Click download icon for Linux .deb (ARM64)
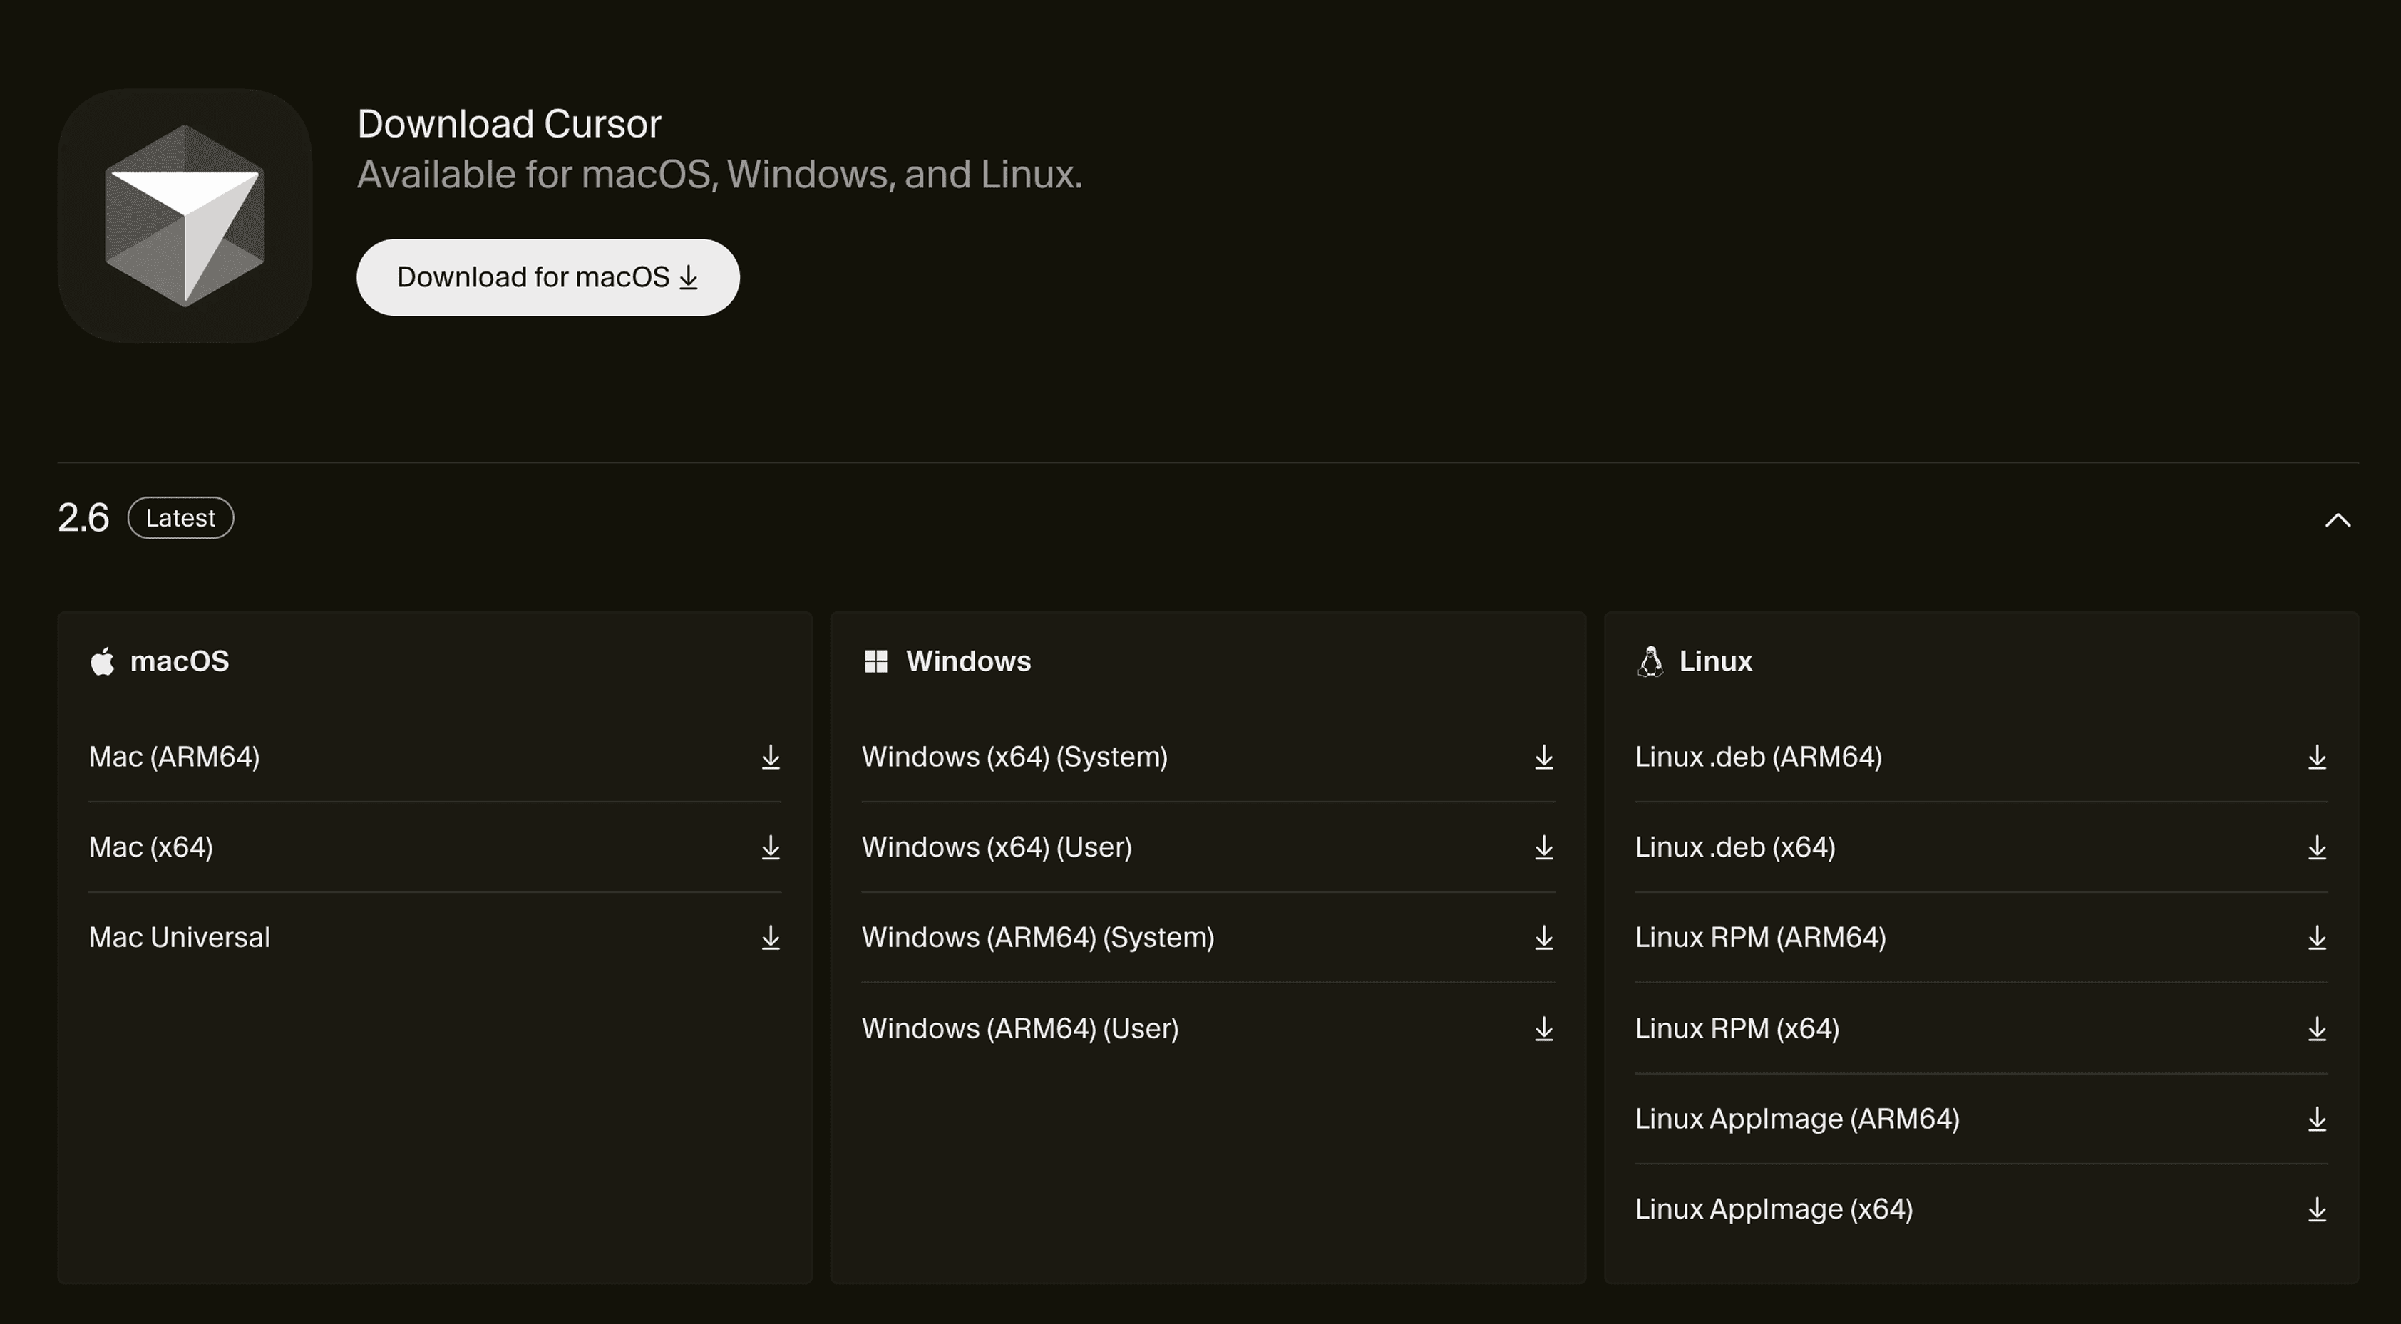The image size is (2401, 1324). coord(2316,757)
